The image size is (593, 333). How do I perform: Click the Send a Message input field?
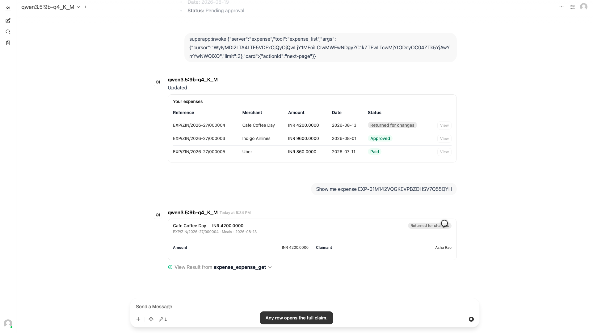click(305, 306)
